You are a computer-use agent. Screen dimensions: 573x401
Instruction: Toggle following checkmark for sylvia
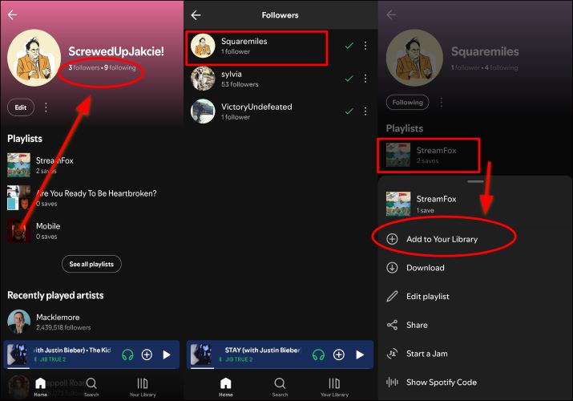tap(349, 79)
